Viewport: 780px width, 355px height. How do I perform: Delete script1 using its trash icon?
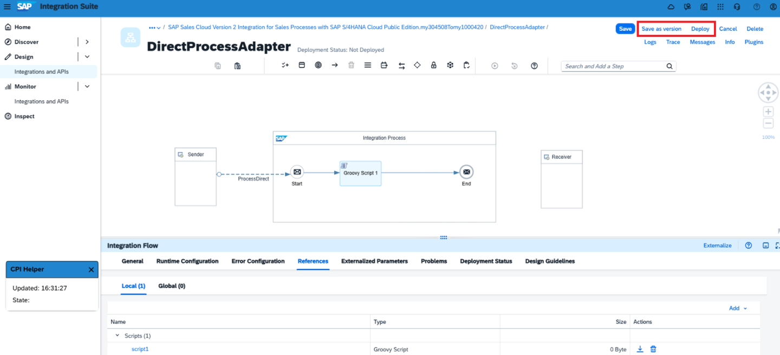653,349
